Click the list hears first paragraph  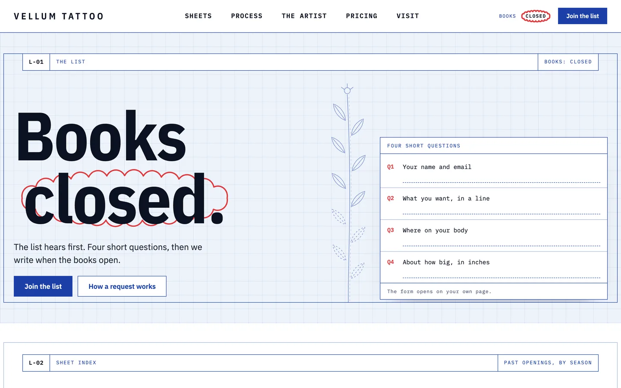[108, 253]
